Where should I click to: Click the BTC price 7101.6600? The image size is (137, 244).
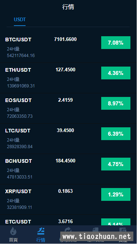[65, 39]
